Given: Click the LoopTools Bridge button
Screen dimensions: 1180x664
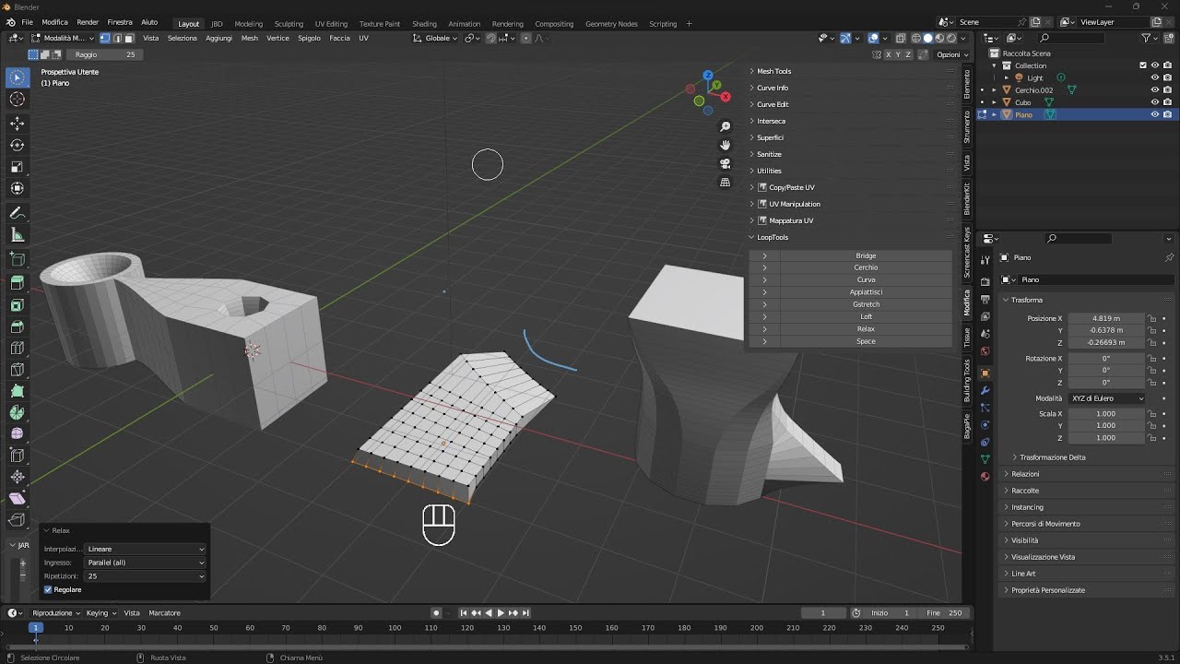Looking at the screenshot, I should point(866,255).
